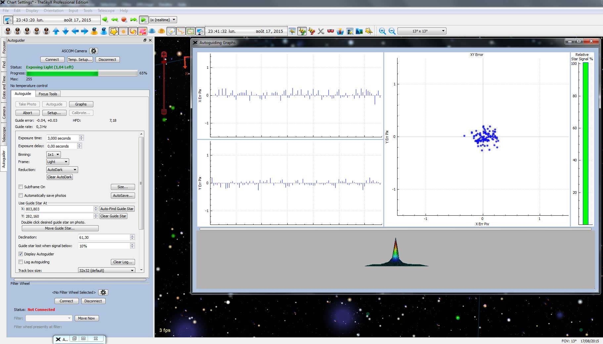Image resolution: width=603 pixels, height=344 pixels.
Task: Open the Binning dropdown
Action: (x=53, y=154)
